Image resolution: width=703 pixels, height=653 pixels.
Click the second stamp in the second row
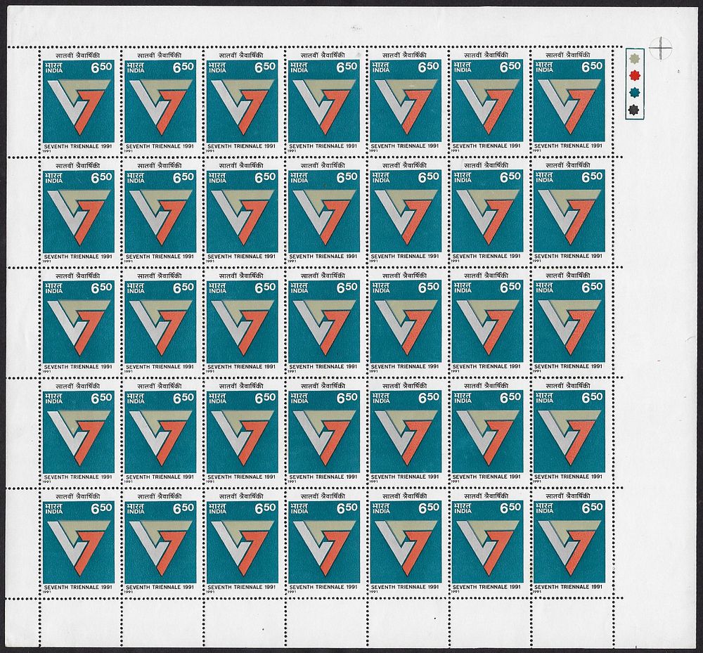160,212
